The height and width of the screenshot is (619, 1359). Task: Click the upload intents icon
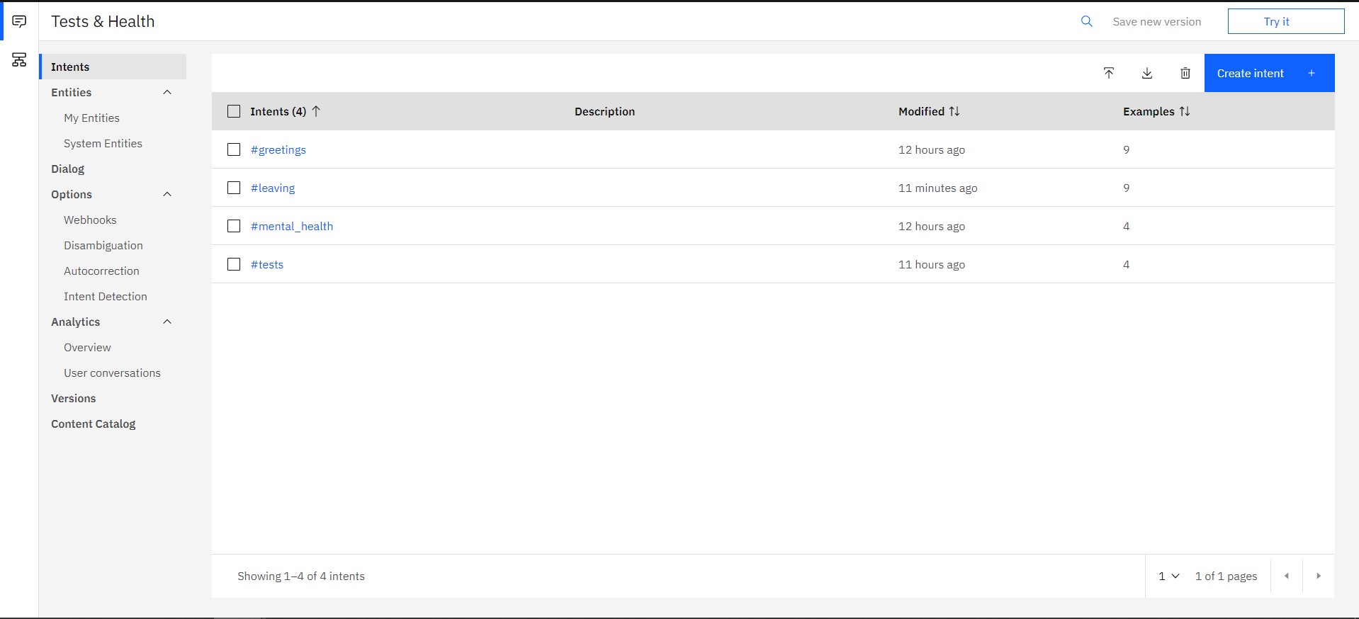coord(1109,73)
